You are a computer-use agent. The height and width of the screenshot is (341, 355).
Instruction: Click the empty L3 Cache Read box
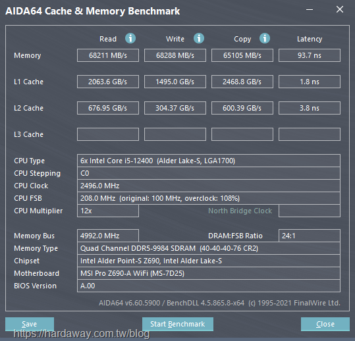[108, 134]
